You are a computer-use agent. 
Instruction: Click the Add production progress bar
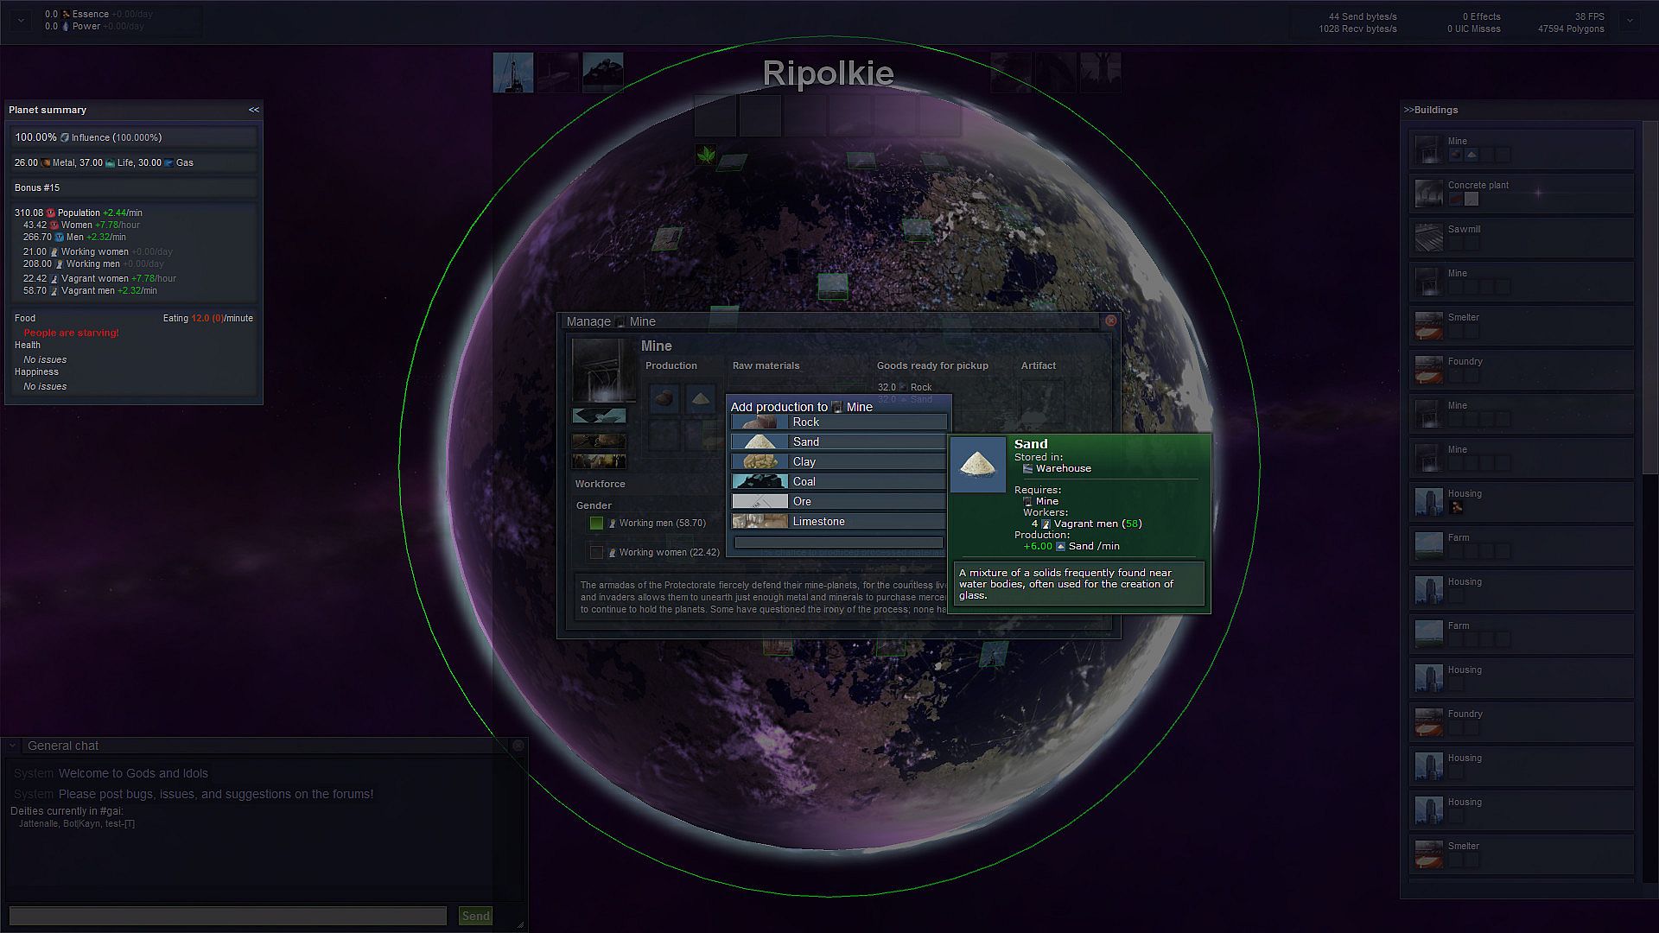[x=838, y=543]
